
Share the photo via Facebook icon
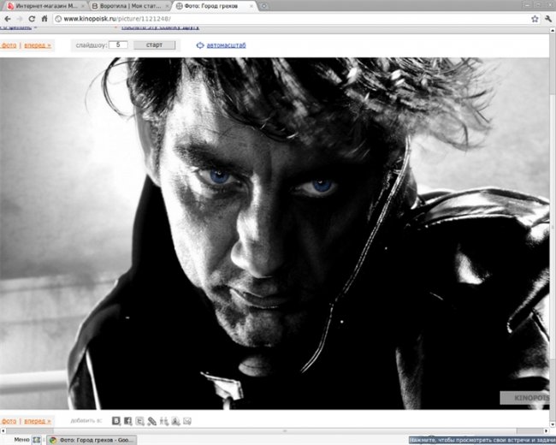pyautogui.click(x=127, y=421)
